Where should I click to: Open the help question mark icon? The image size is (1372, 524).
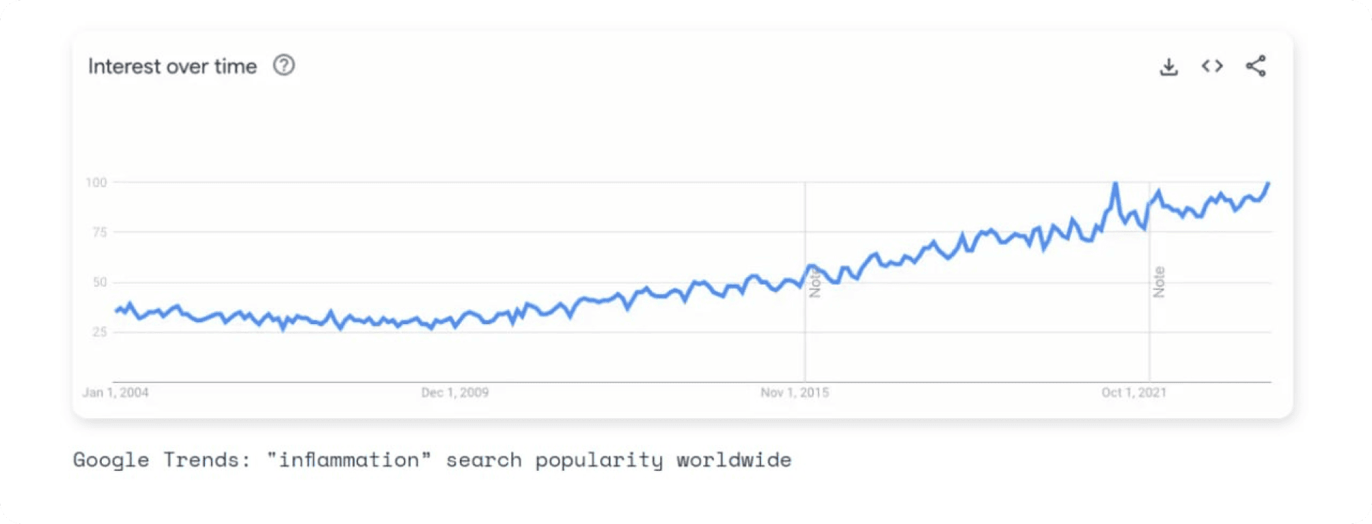click(284, 65)
